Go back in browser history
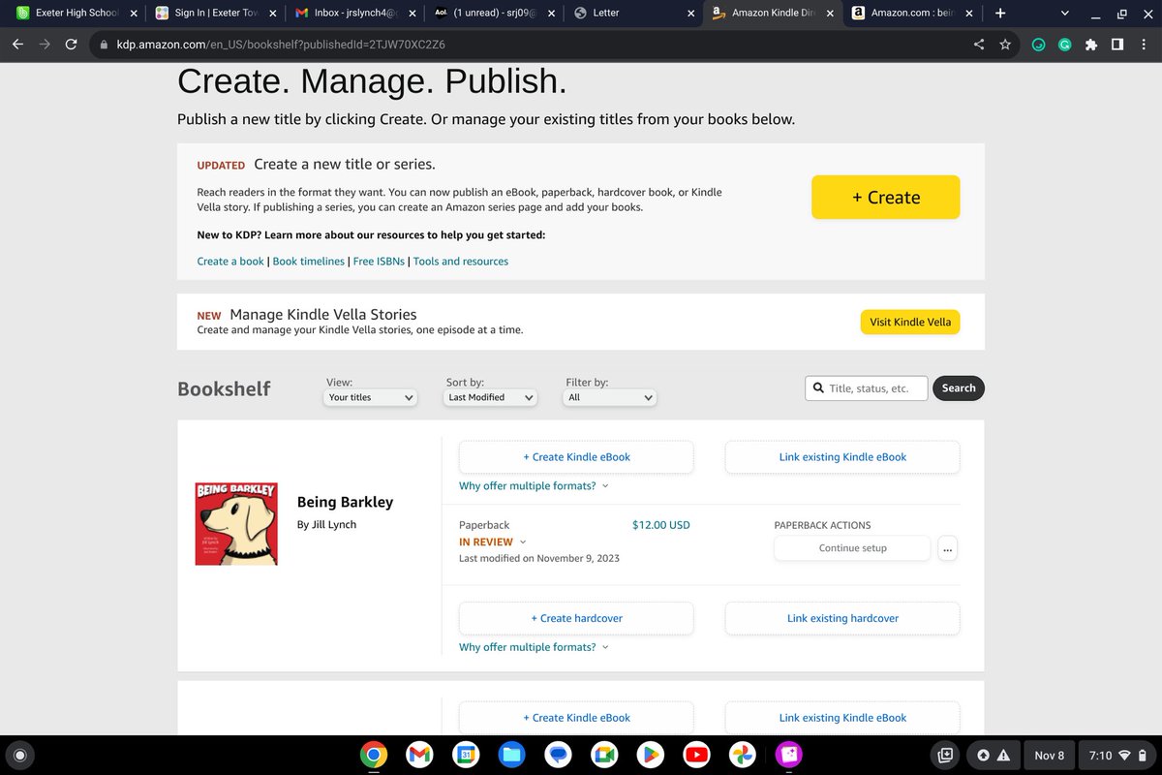Image resolution: width=1162 pixels, height=775 pixels. tap(17, 45)
